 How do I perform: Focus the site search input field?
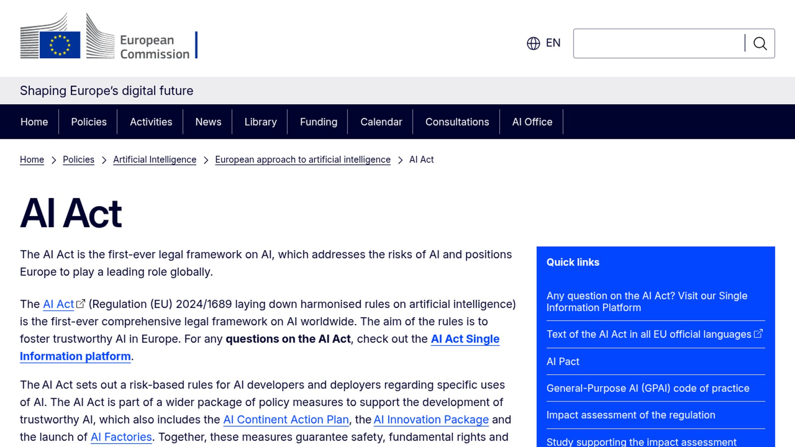click(659, 43)
